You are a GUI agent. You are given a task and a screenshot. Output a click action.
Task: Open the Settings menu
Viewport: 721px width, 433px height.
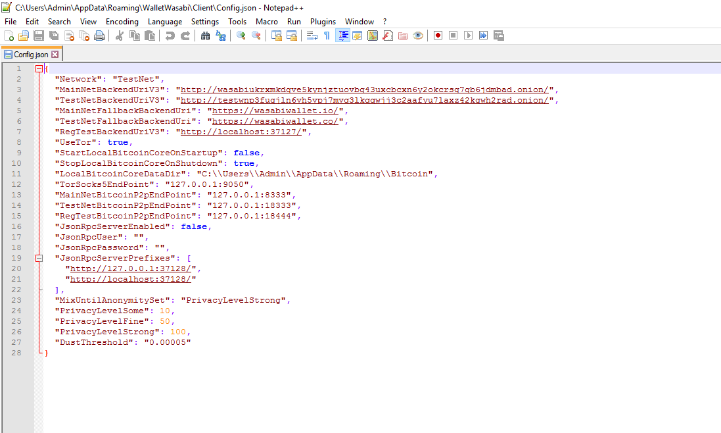[x=205, y=22]
